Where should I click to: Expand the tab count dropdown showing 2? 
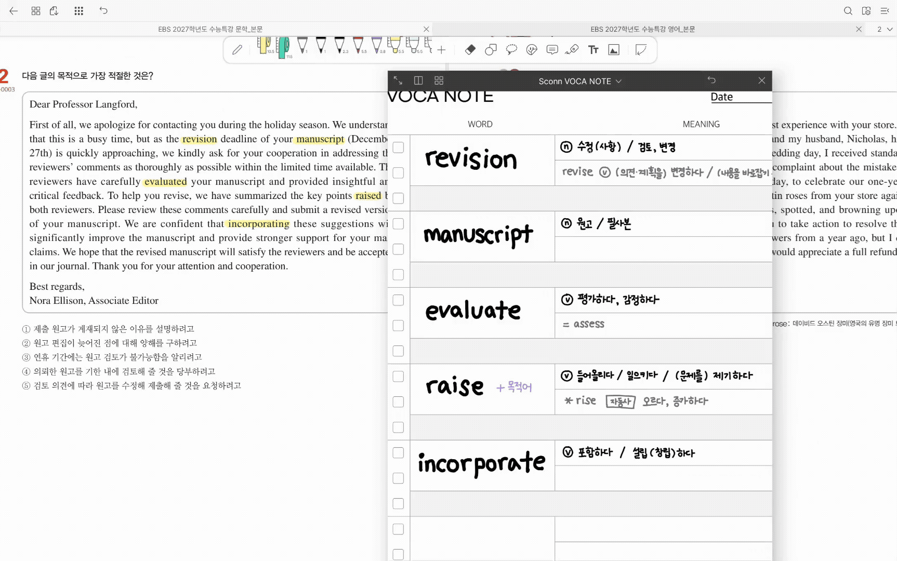885,29
